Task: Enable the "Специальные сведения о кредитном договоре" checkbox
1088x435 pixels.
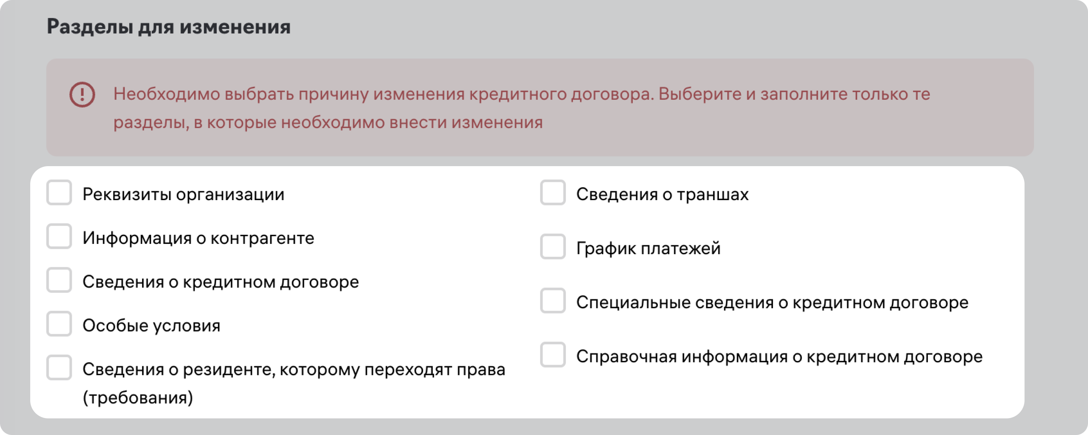Action: click(x=552, y=301)
